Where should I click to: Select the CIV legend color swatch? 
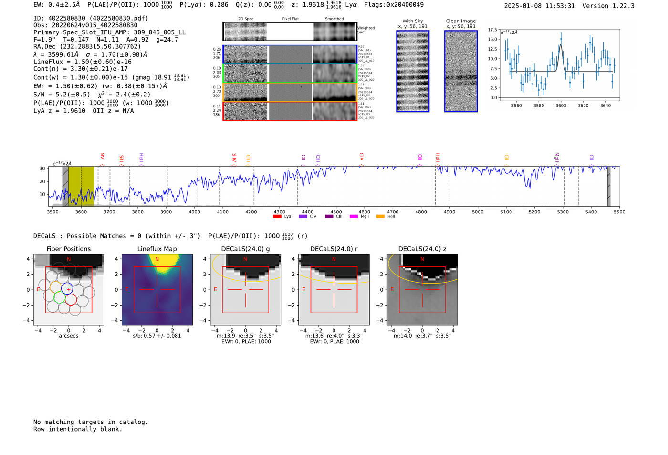tap(303, 216)
